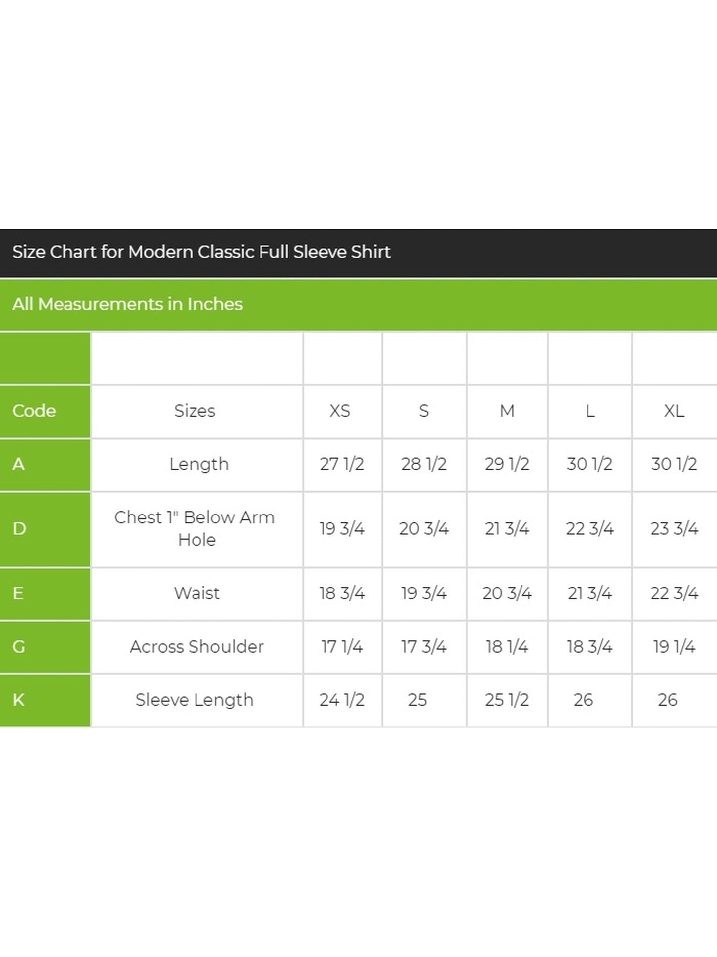717x957 pixels.
Task: Click the 19 1/4 XL shoulder value
Action: point(675,647)
